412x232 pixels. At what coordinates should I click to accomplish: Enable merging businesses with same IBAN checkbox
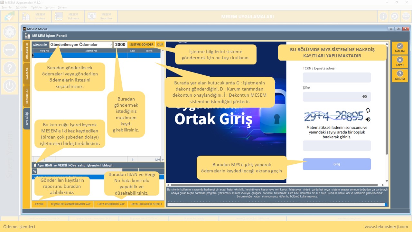[x=35, y=165]
